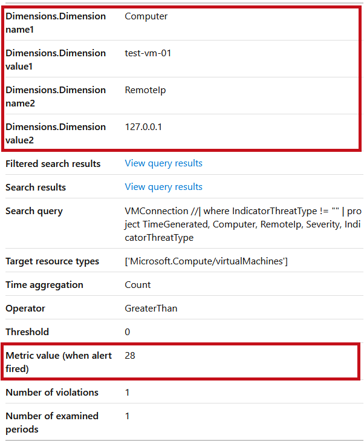Click the Metric value (when alert fired) label

tap(59, 362)
